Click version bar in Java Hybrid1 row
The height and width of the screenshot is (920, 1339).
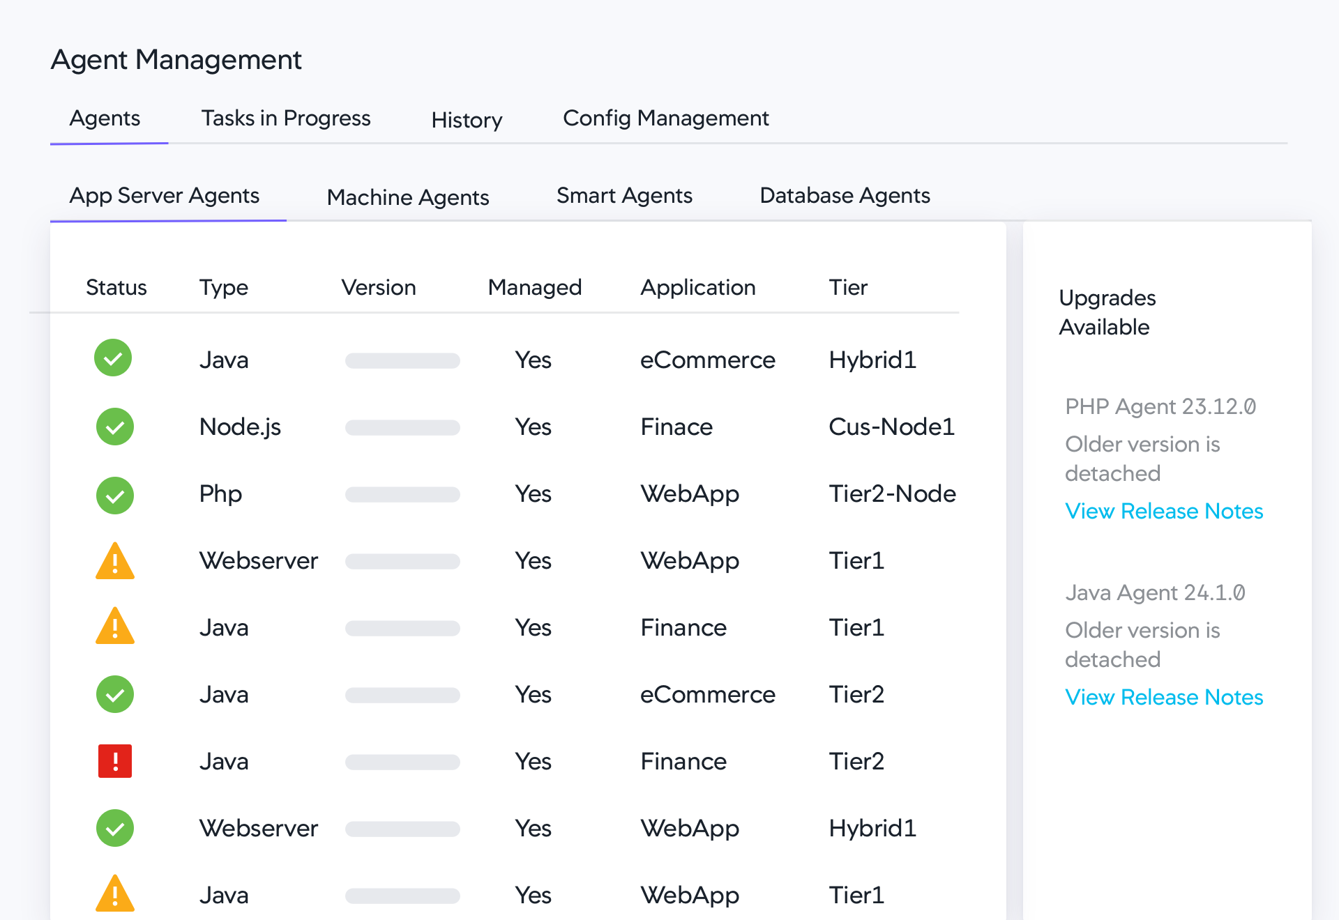click(x=402, y=360)
